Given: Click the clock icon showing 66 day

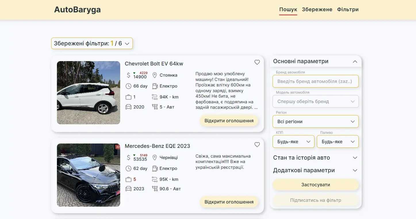Looking at the screenshot, I should point(129,86).
